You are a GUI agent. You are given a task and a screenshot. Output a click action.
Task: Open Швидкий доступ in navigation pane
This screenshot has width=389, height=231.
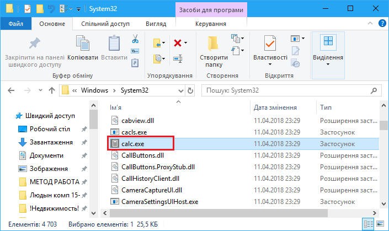pos(50,116)
